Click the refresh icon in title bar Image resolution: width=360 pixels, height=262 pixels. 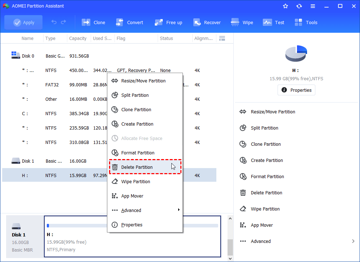[x=299, y=6]
